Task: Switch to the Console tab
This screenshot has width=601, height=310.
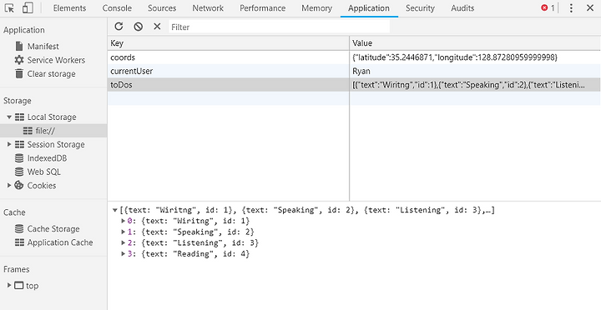Action: [117, 8]
